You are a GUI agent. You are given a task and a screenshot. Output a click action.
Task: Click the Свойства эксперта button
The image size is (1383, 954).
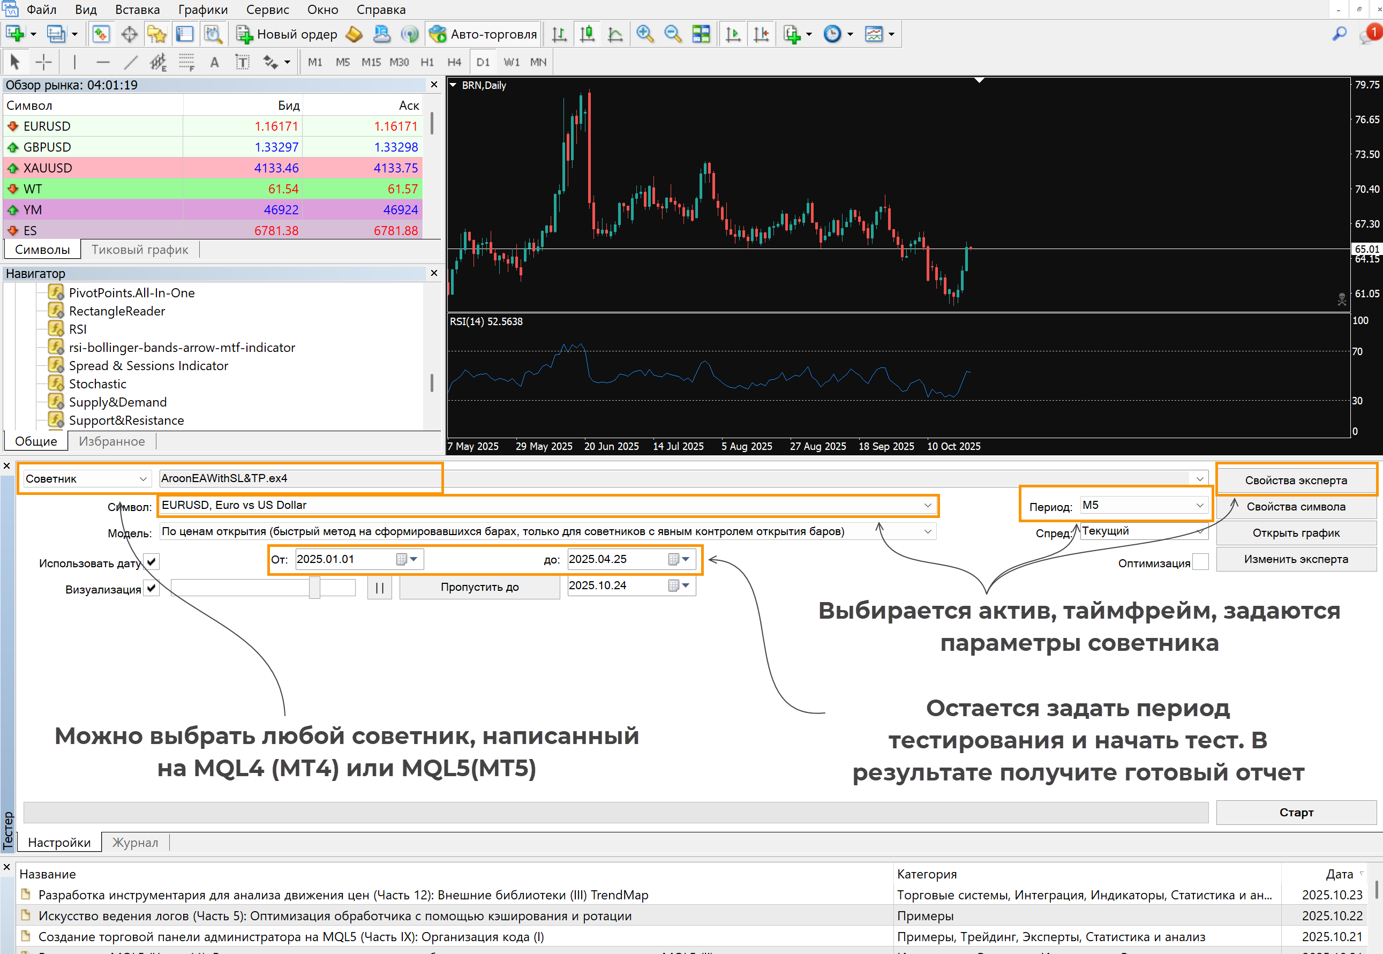pyautogui.click(x=1295, y=480)
